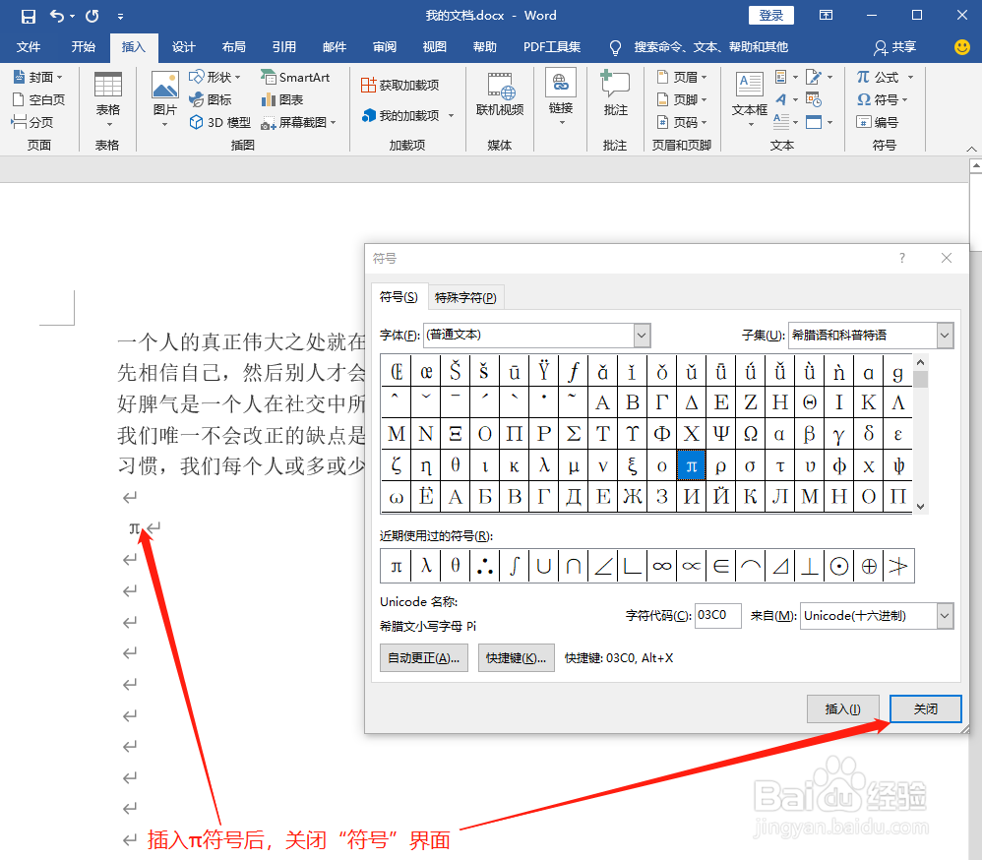Click the character code (字符代码) field

click(x=717, y=616)
